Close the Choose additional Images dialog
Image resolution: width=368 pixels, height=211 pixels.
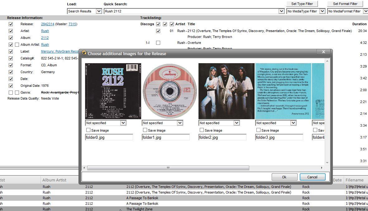[x=323, y=52]
